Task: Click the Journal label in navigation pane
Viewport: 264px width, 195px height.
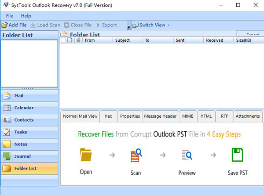Action: (22, 156)
